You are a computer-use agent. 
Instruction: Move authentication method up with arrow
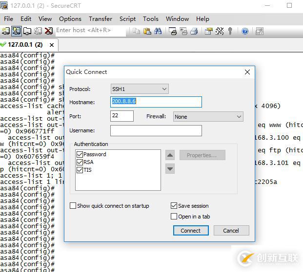tap(170, 155)
